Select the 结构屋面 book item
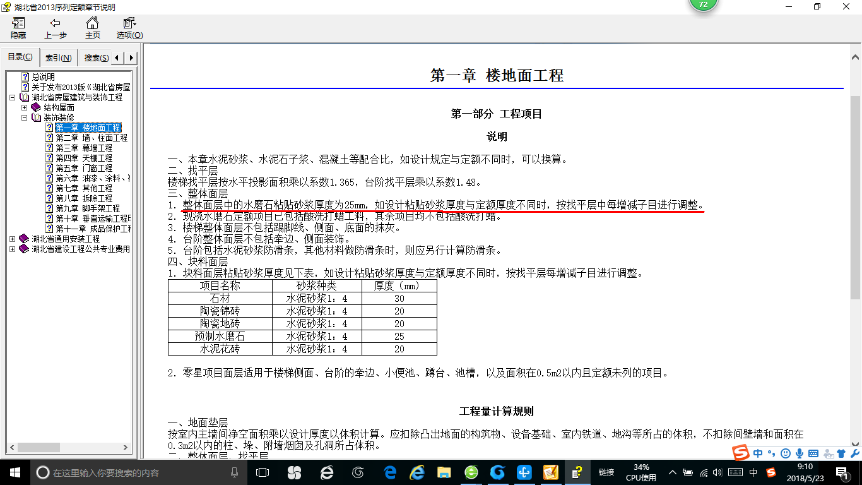 tap(59, 107)
